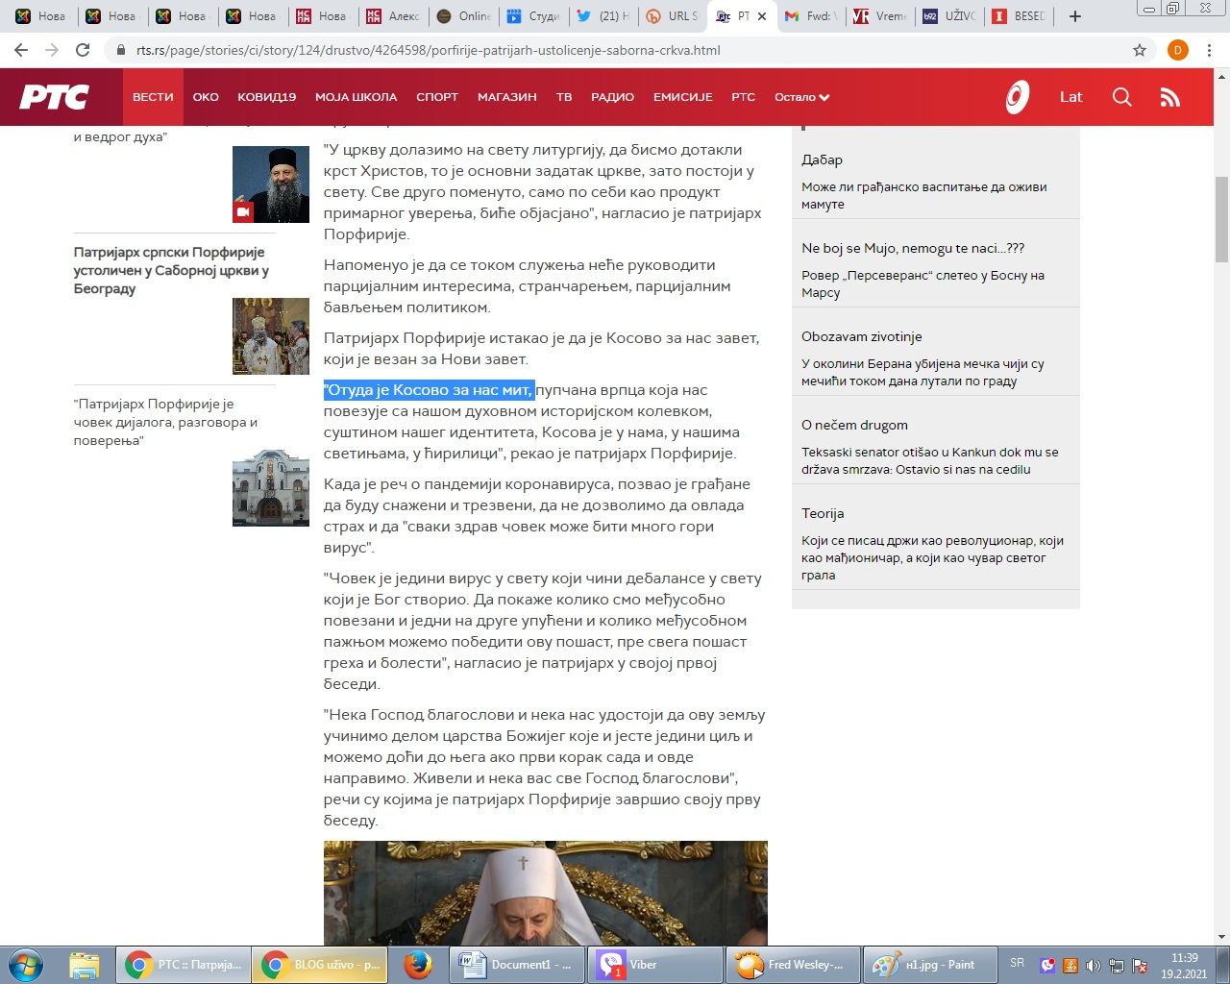The height and width of the screenshot is (984, 1230).
Task: Switch to the Vreme tab
Action: pos(879,16)
